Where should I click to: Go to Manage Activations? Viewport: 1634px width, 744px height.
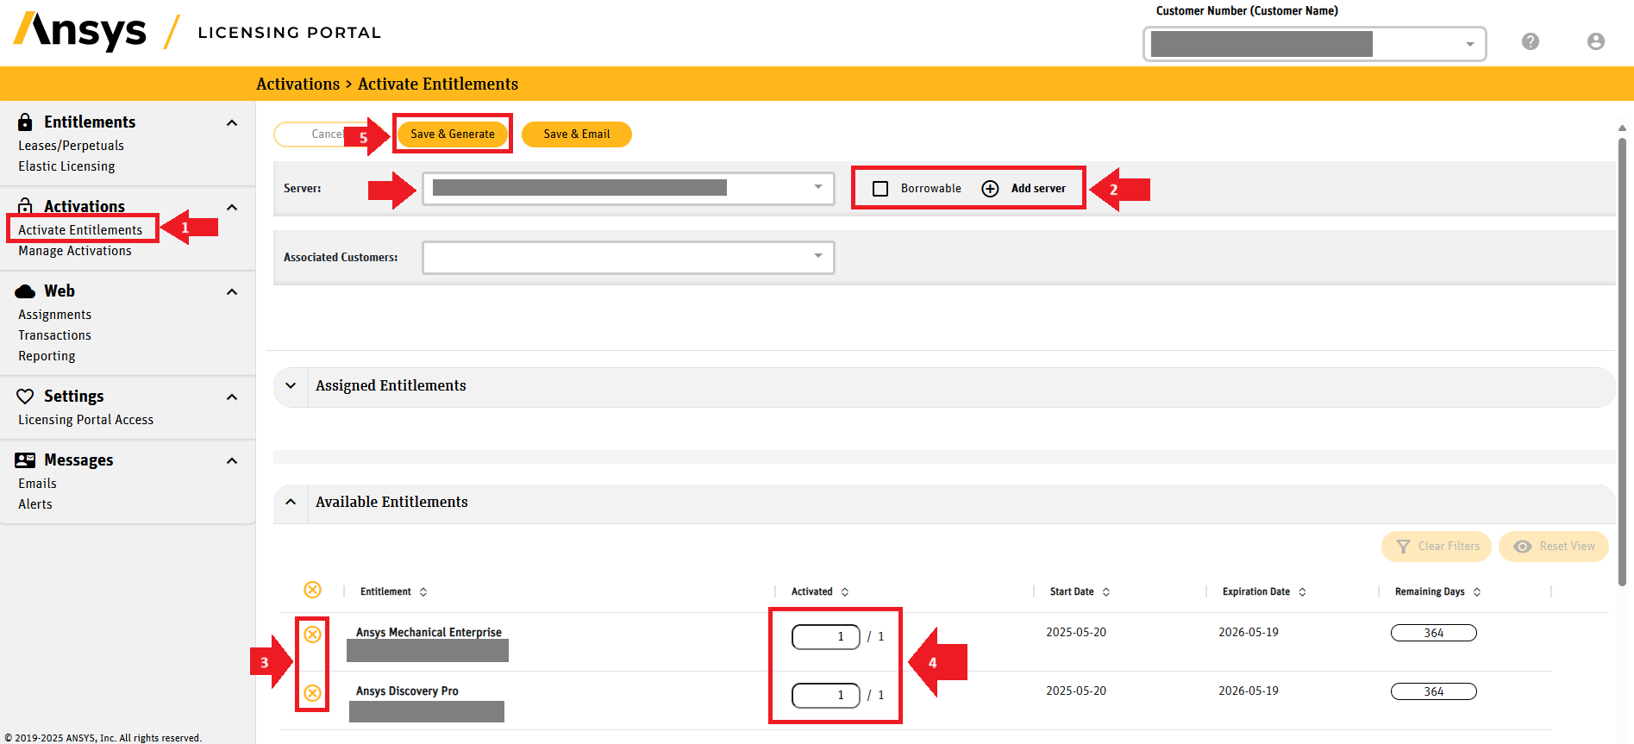coord(75,251)
